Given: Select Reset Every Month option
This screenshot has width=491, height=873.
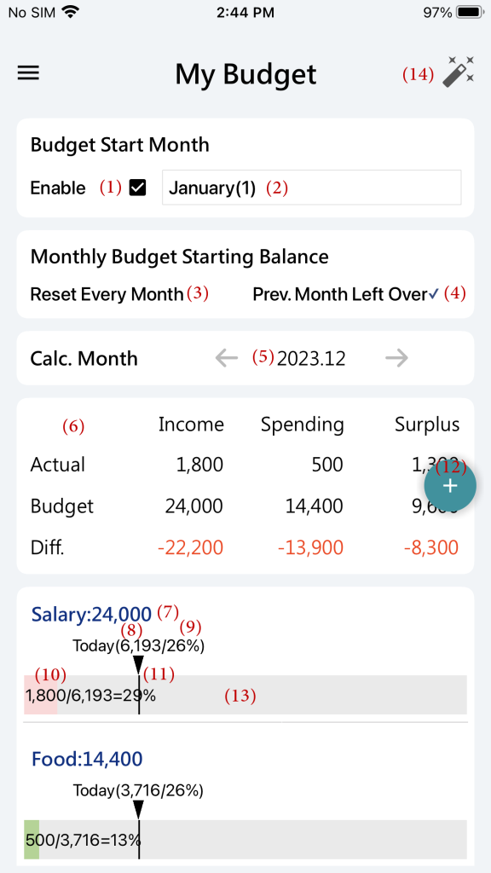Looking at the screenshot, I should click(107, 294).
